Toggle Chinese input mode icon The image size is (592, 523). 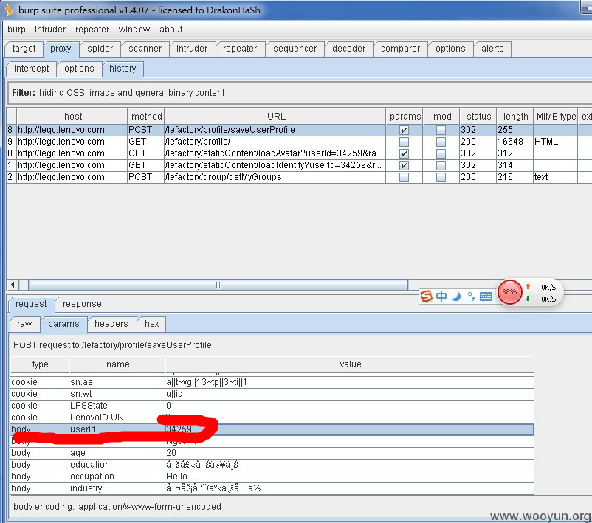(x=441, y=297)
